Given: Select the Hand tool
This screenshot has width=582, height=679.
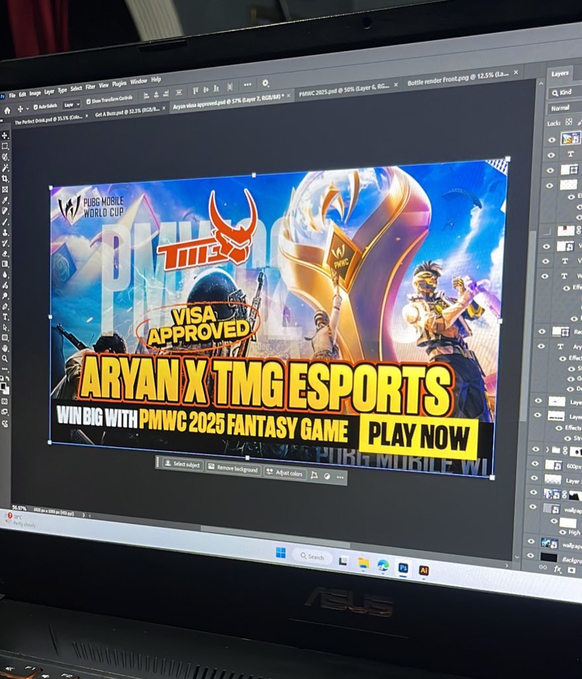Looking at the screenshot, I should point(5,348).
